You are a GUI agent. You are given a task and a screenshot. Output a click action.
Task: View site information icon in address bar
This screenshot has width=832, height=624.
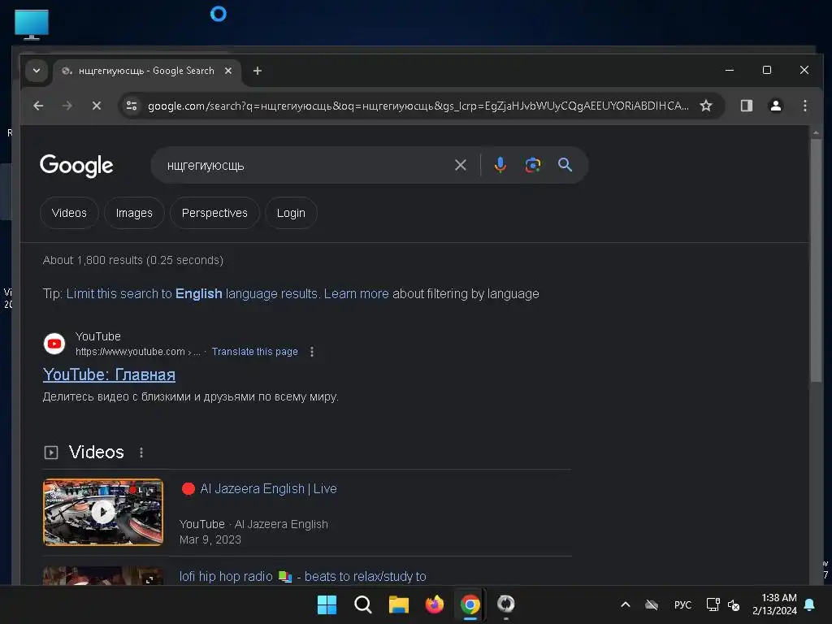click(x=132, y=106)
